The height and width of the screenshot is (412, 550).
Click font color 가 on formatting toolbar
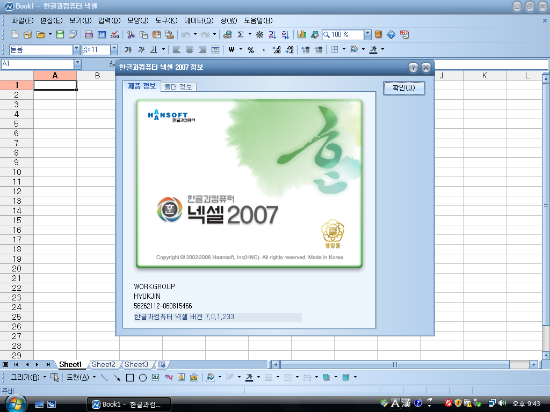(373, 49)
